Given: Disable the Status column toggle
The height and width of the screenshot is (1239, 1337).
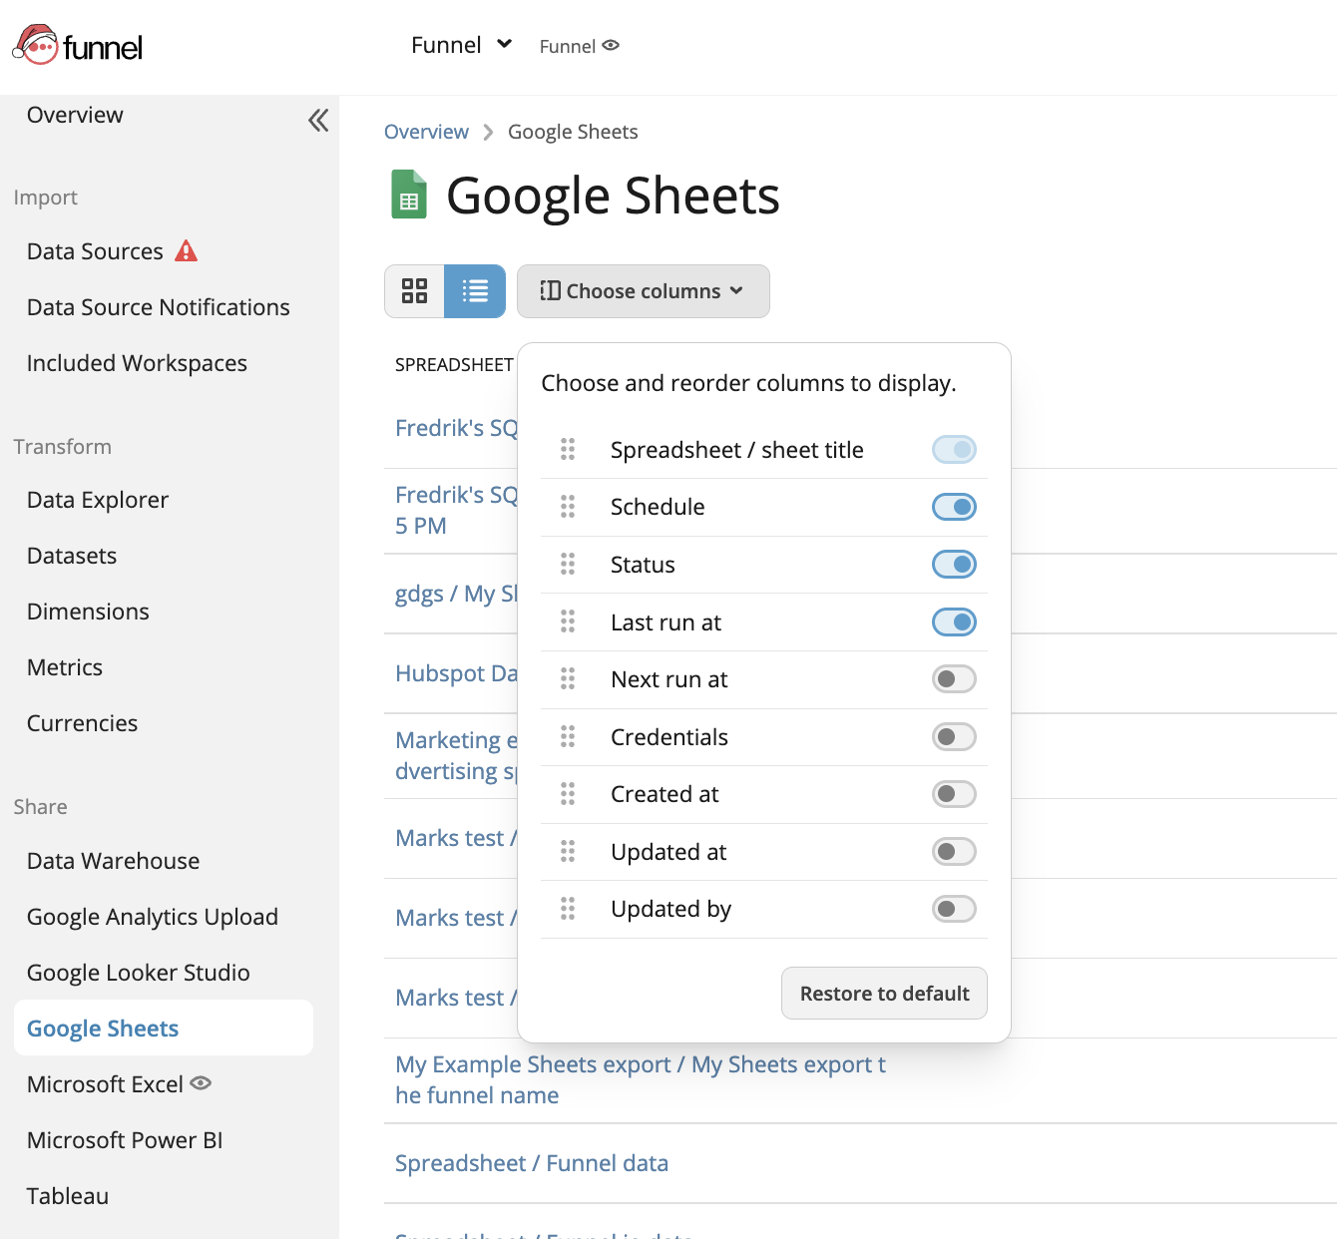Looking at the screenshot, I should (x=954, y=565).
